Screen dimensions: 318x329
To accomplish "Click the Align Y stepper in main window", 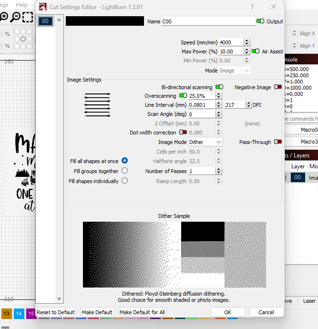I will coord(294,45).
